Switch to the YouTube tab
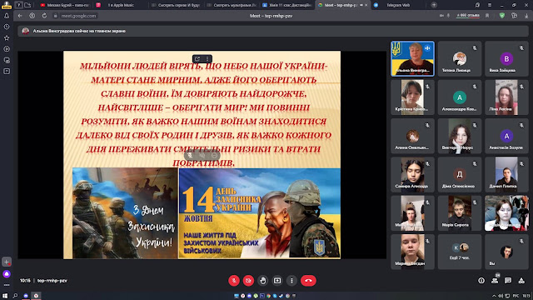Image resolution: width=533 pixels, height=300 pixels. point(65,5)
